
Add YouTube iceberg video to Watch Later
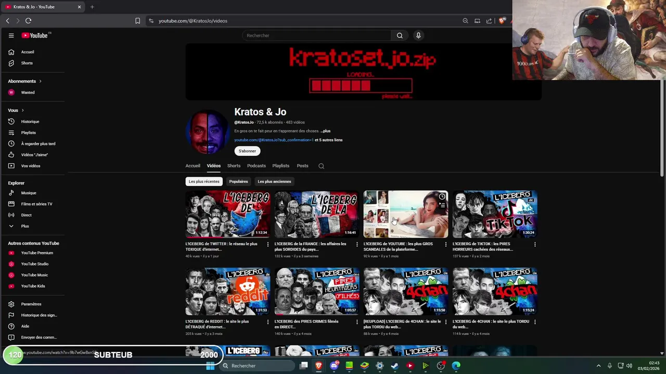tap(442, 196)
